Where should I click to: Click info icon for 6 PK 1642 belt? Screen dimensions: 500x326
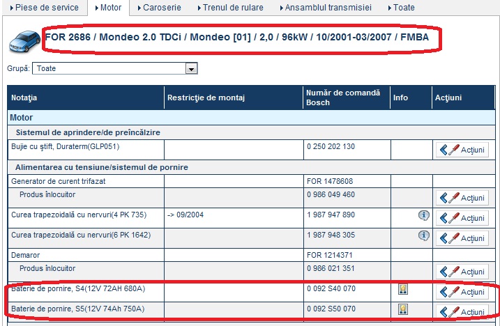(x=423, y=235)
